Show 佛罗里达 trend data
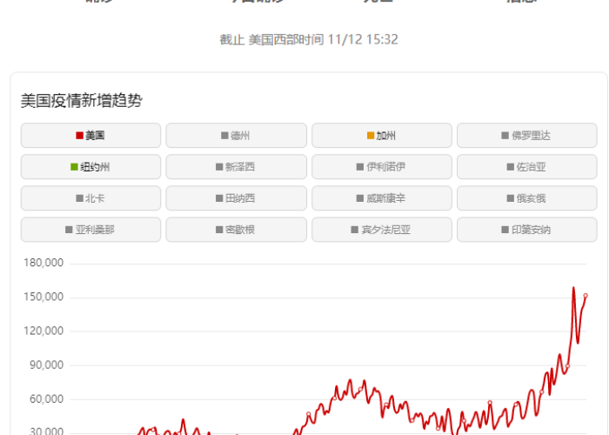 pyautogui.click(x=527, y=136)
